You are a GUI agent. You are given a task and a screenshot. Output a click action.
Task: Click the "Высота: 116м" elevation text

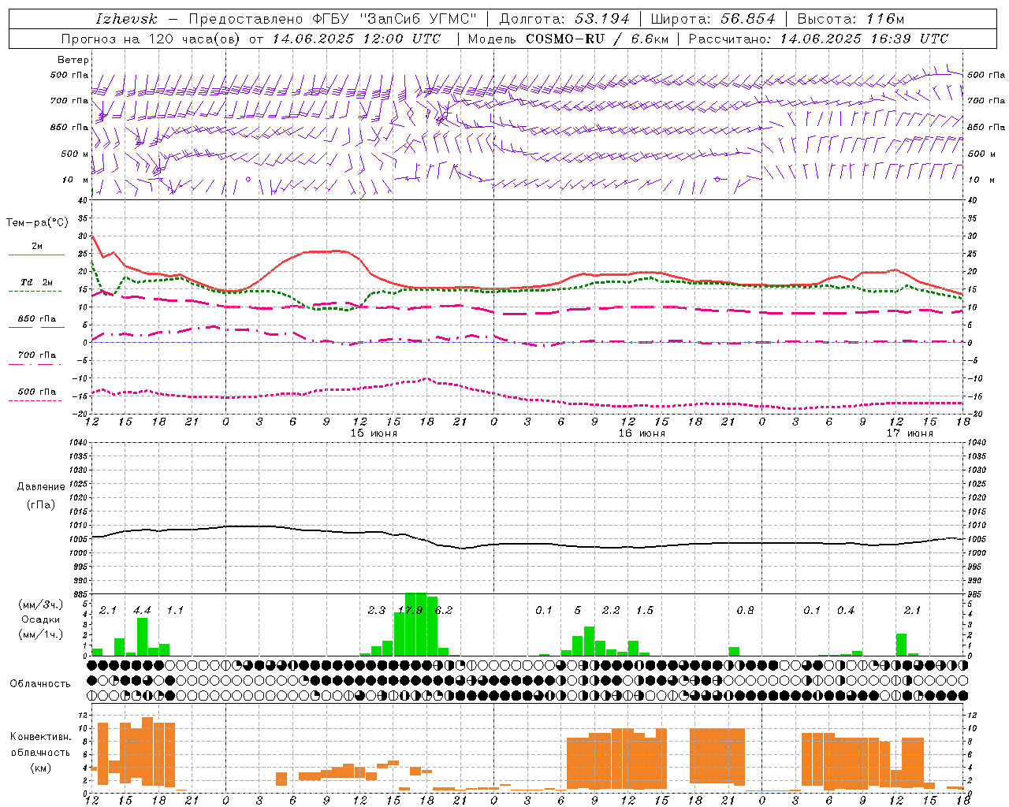851,19
